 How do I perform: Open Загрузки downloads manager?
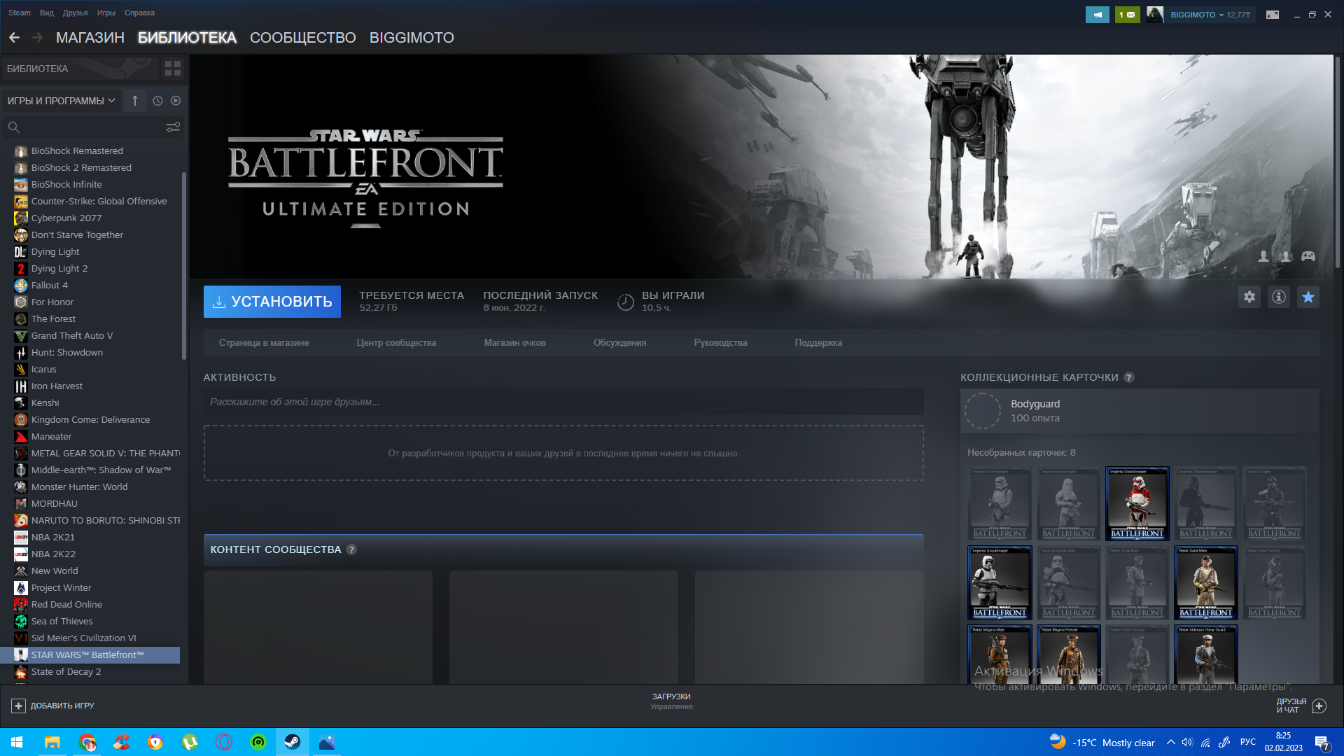671,701
